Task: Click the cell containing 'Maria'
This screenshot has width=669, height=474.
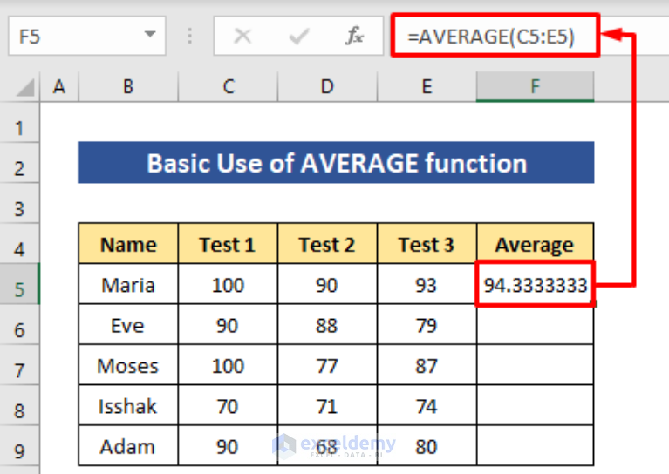Action: (128, 284)
